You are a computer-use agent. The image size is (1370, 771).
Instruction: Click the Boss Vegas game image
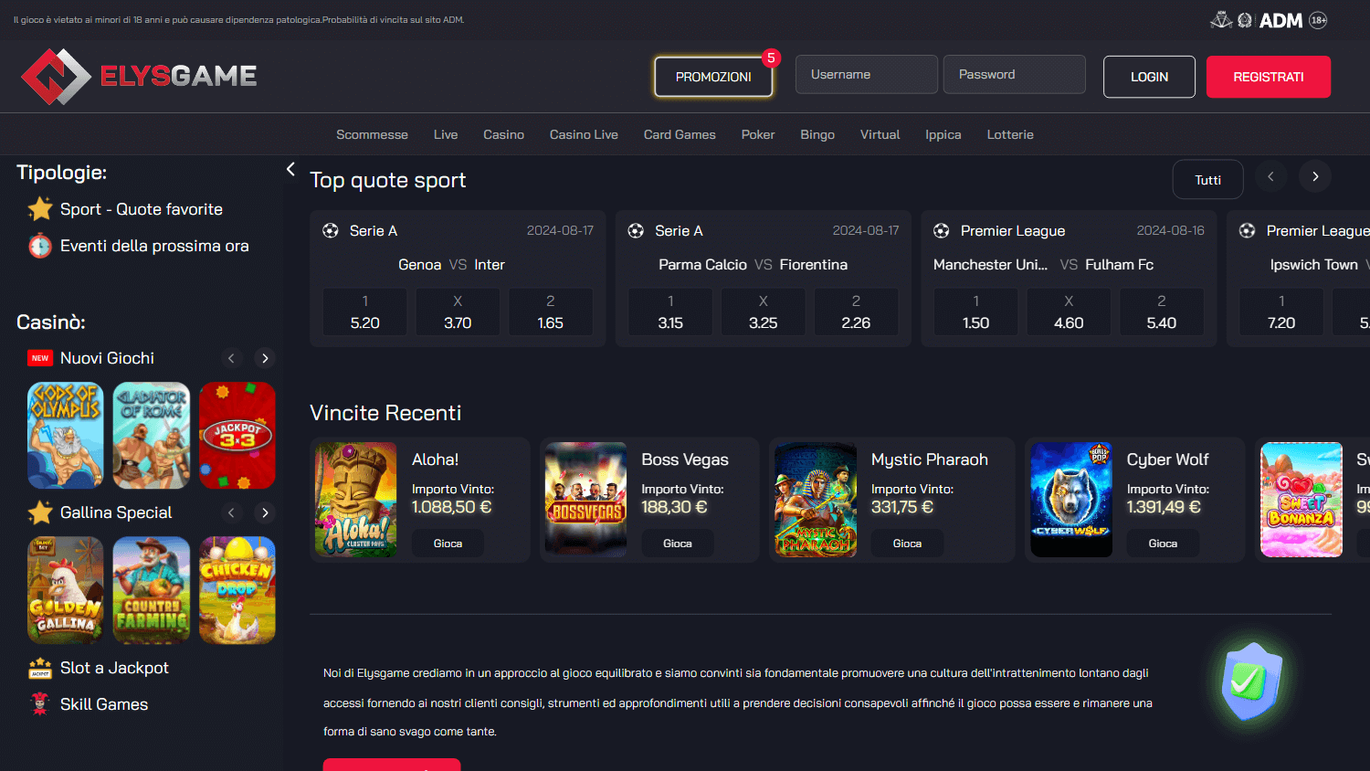point(586,500)
